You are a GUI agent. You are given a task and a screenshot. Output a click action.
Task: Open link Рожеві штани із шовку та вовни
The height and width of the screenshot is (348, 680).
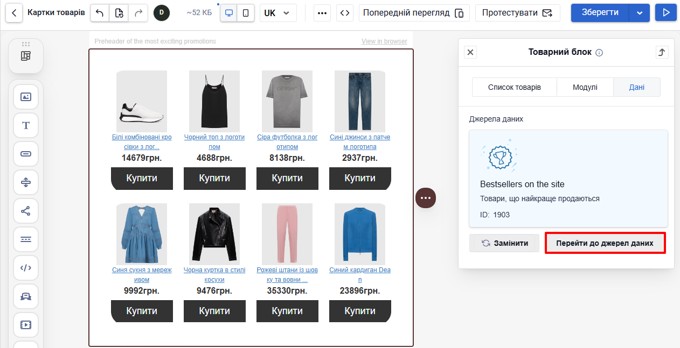click(287, 275)
